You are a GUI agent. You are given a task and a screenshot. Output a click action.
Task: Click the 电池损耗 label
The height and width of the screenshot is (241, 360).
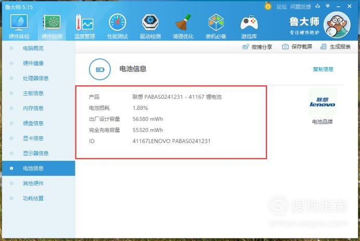[x=99, y=108]
